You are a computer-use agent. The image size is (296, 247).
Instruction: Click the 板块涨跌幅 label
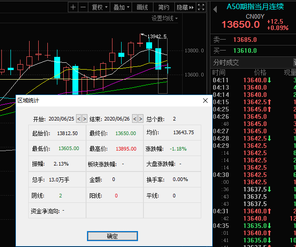tap(102, 164)
